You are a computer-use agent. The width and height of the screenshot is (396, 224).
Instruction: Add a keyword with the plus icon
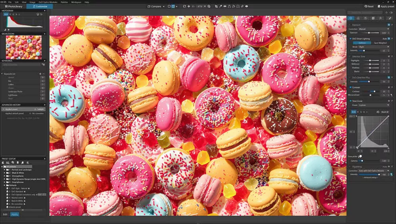pyautogui.click(x=40, y=74)
